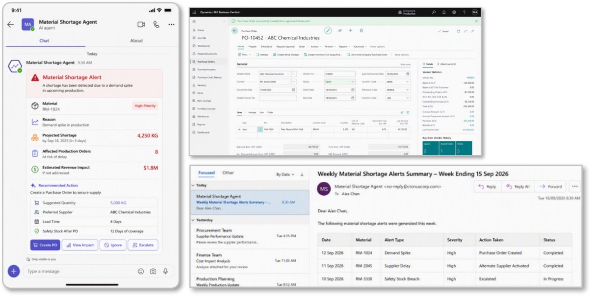This screenshot has height=296, width=591.
Task: Add a new purchase order with plus icon
Action: pyautogui.click(x=350, y=31)
